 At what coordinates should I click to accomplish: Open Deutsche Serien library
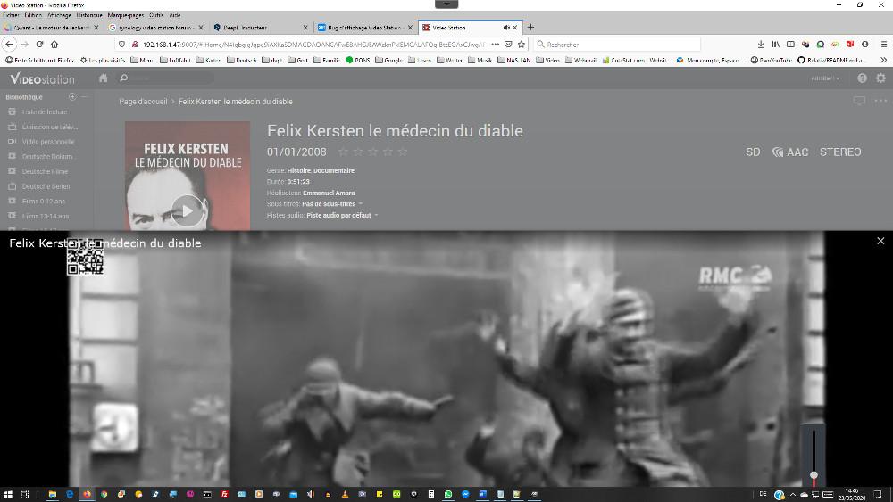pos(46,185)
